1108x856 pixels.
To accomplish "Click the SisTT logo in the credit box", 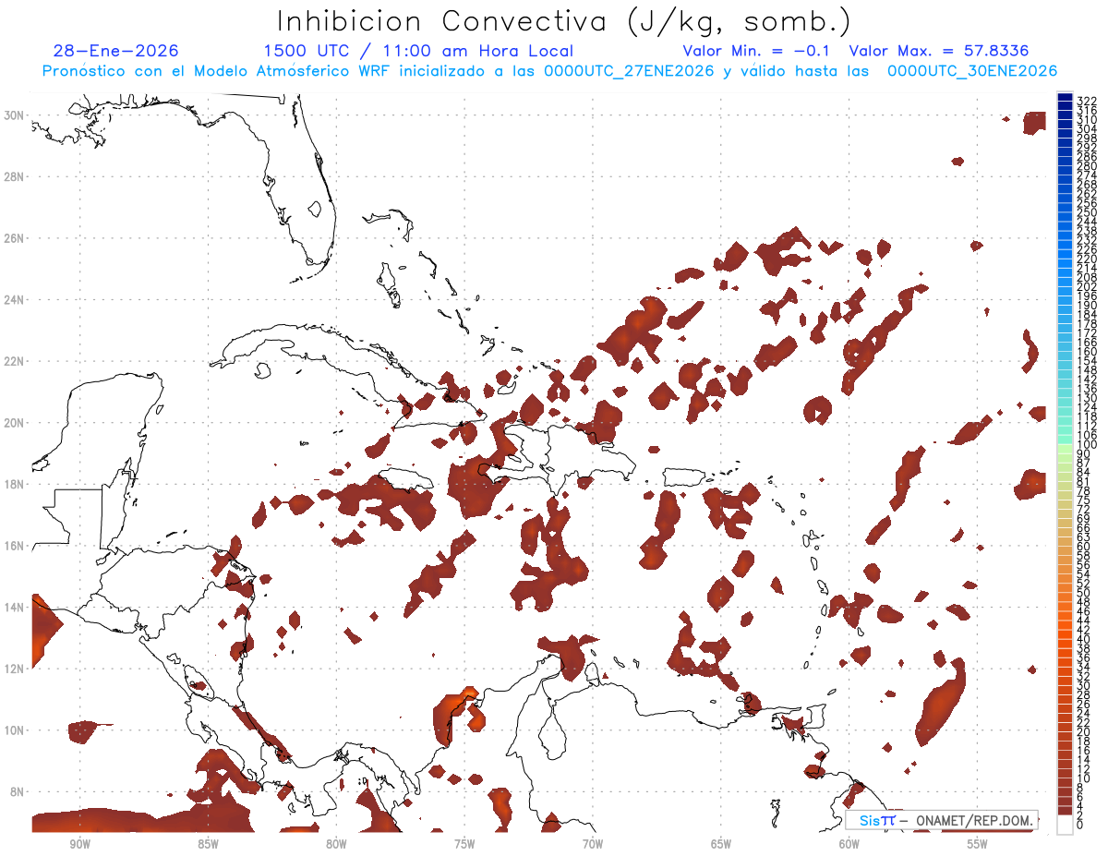I will click(x=876, y=820).
